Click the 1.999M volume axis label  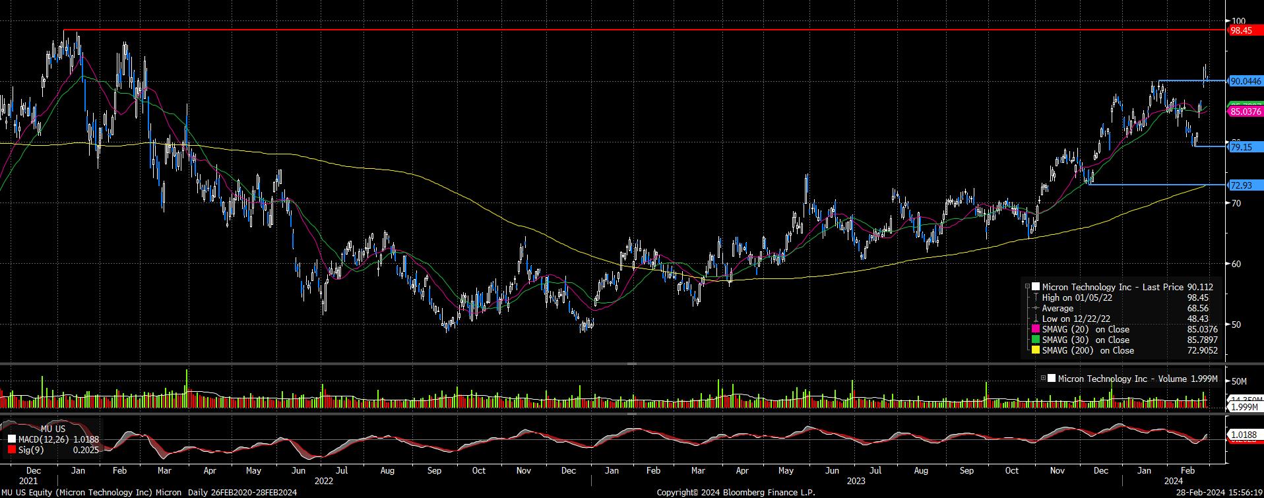[1245, 407]
